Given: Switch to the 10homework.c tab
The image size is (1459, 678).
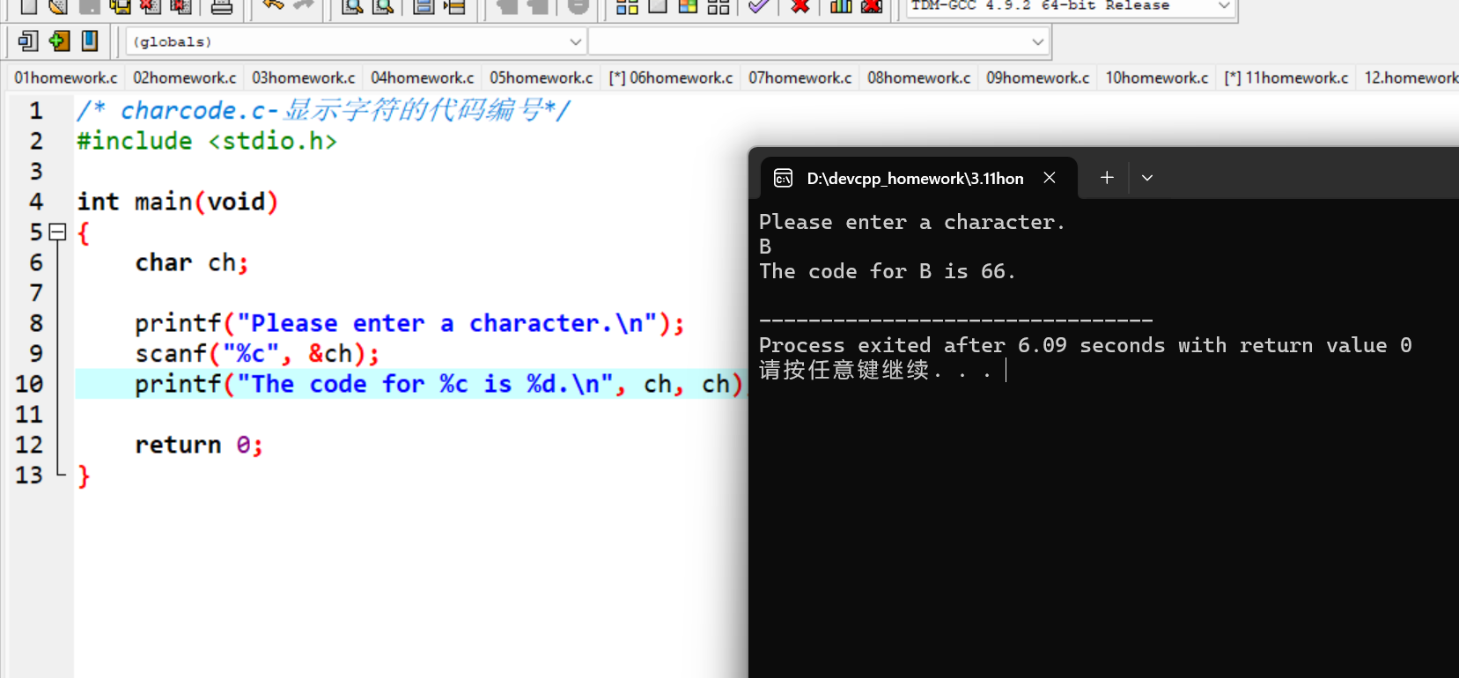Looking at the screenshot, I should [1157, 77].
